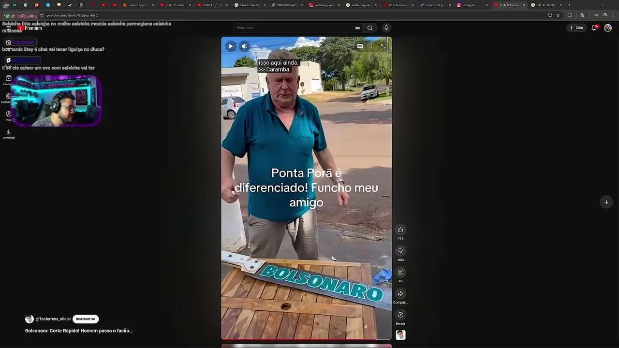Switch to the '68fb3a063a49' tab
Image resolution: width=619 pixels, height=348 pixels.
tap(286, 5)
